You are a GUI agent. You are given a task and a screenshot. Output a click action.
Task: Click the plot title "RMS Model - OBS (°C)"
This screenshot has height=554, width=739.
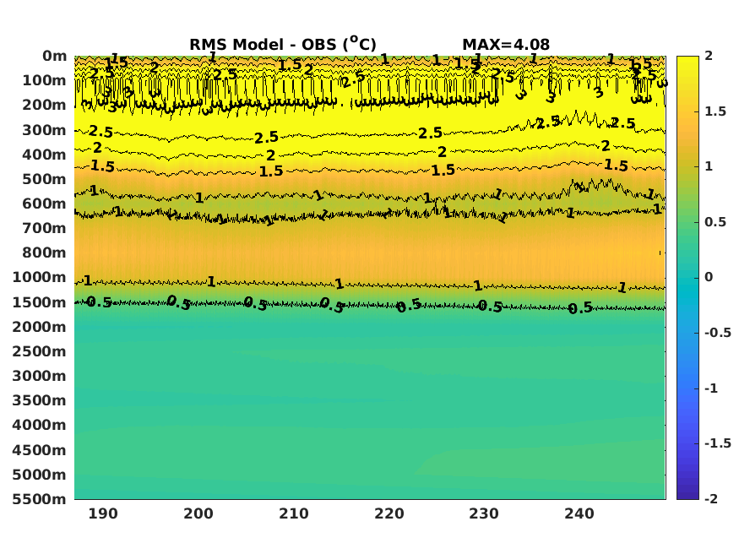click(x=283, y=44)
